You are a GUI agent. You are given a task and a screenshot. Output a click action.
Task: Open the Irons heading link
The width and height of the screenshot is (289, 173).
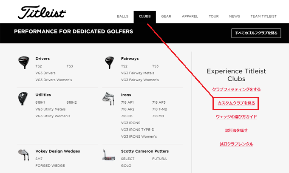[126, 95]
